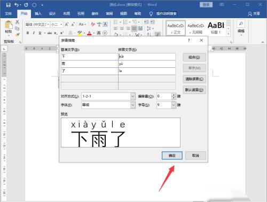Click the ruby text field containing le

[x=147, y=71]
